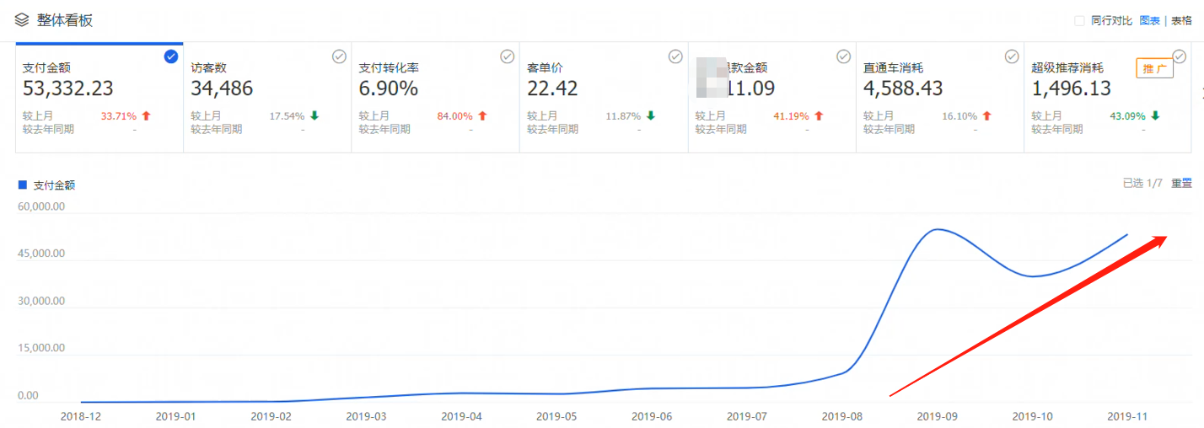
Task: Enable the 同行对比 checkbox
Action: tap(1079, 21)
